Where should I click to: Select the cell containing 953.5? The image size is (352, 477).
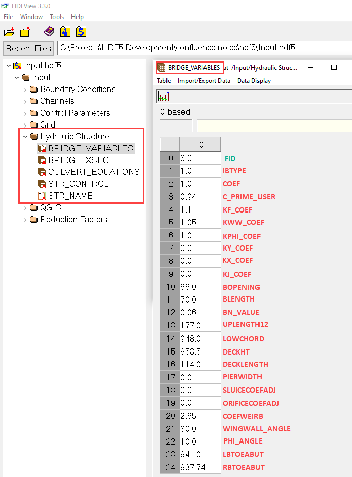(200, 351)
